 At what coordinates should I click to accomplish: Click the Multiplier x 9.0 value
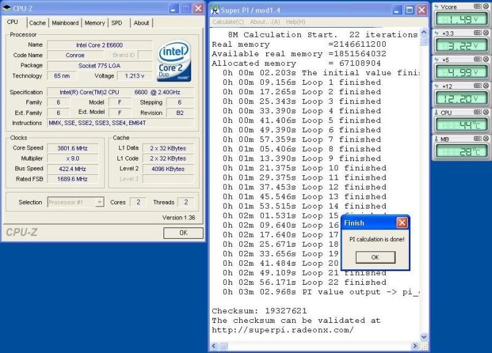[73, 159]
